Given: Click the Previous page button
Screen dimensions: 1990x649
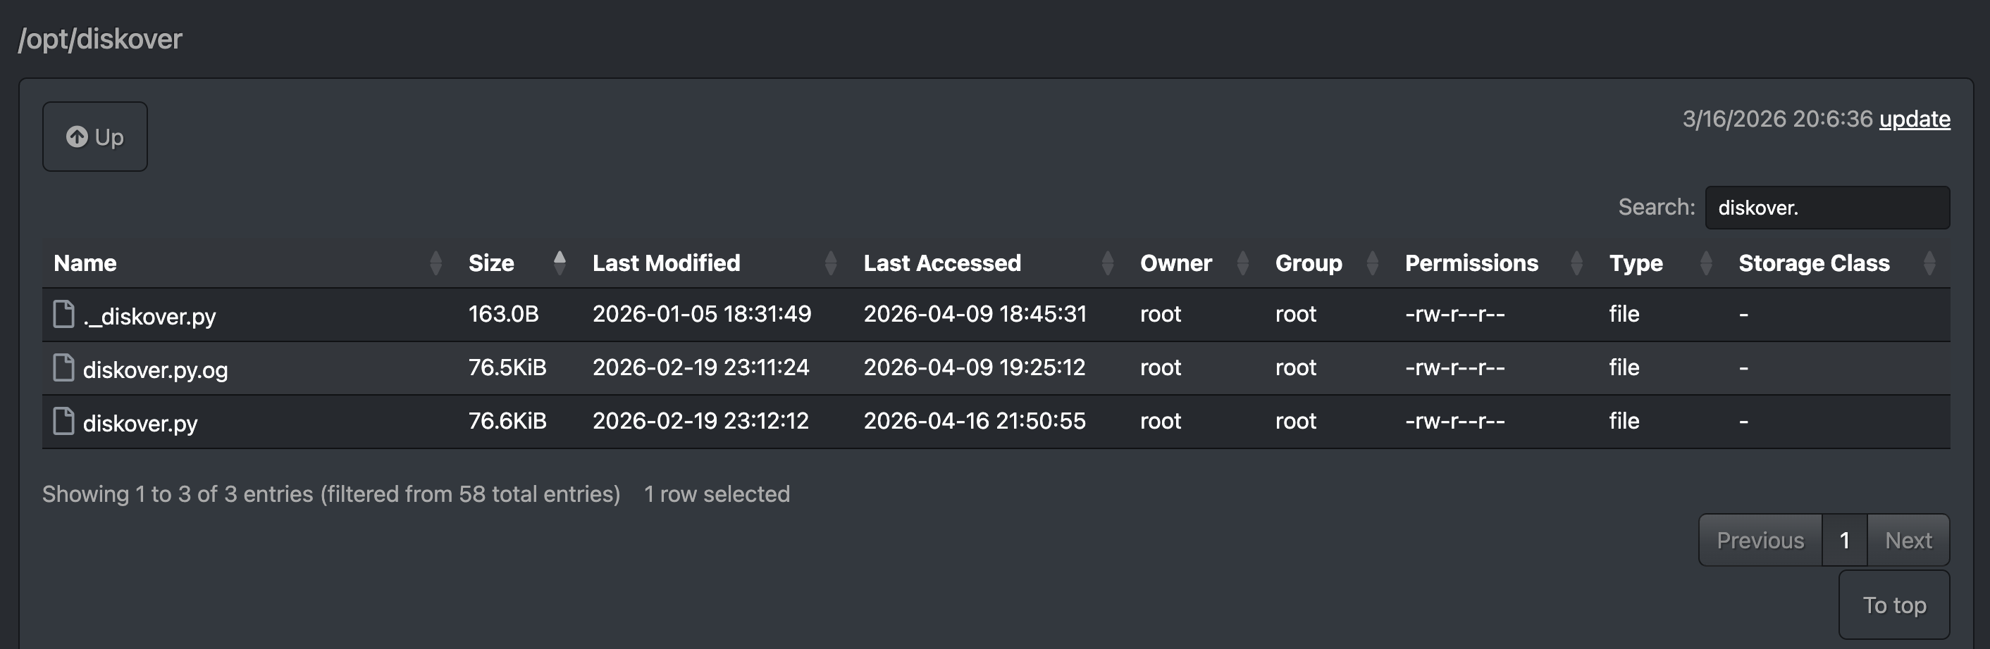Looking at the screenshot, I should click(1760, 540).
